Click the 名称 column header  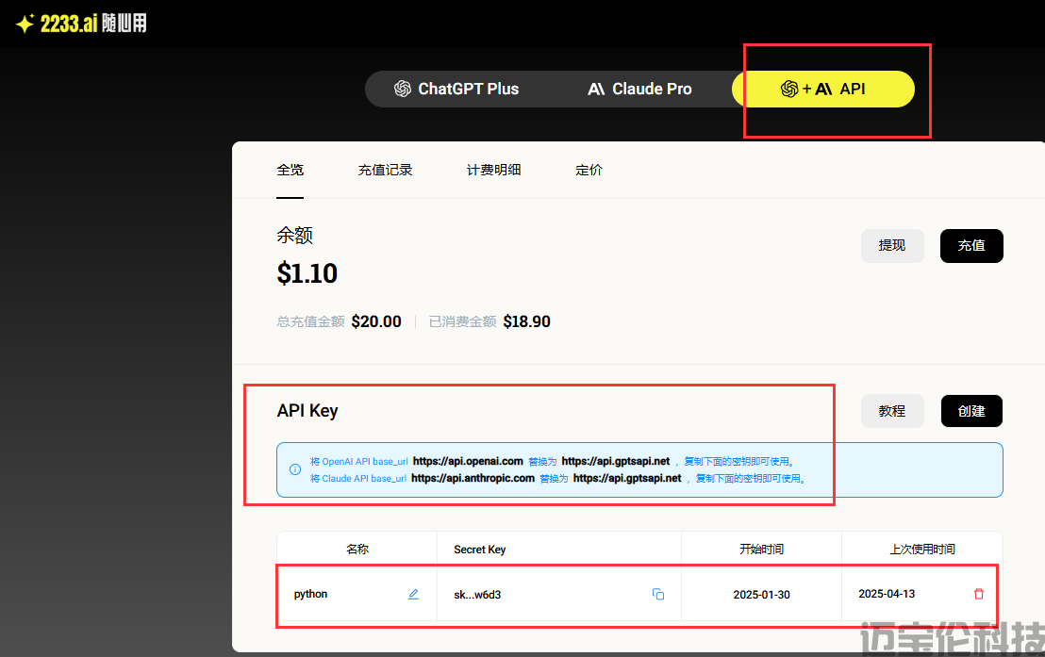tap(357, 549)
